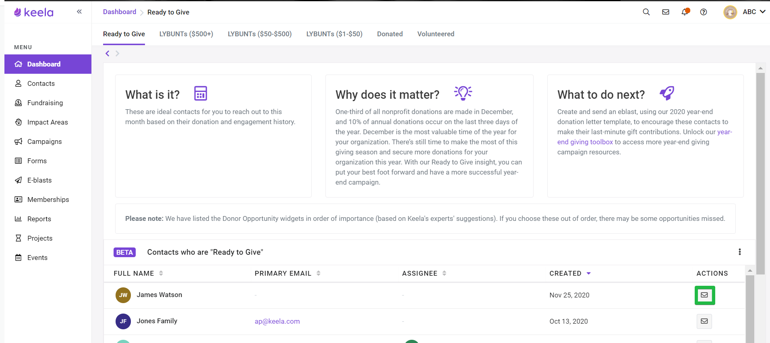
Task: Expand the ABC account dropdown
Action: click(754, 12)
